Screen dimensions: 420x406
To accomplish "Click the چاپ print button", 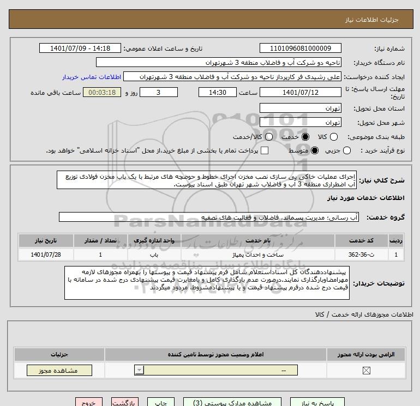I will tap(161, 402).
